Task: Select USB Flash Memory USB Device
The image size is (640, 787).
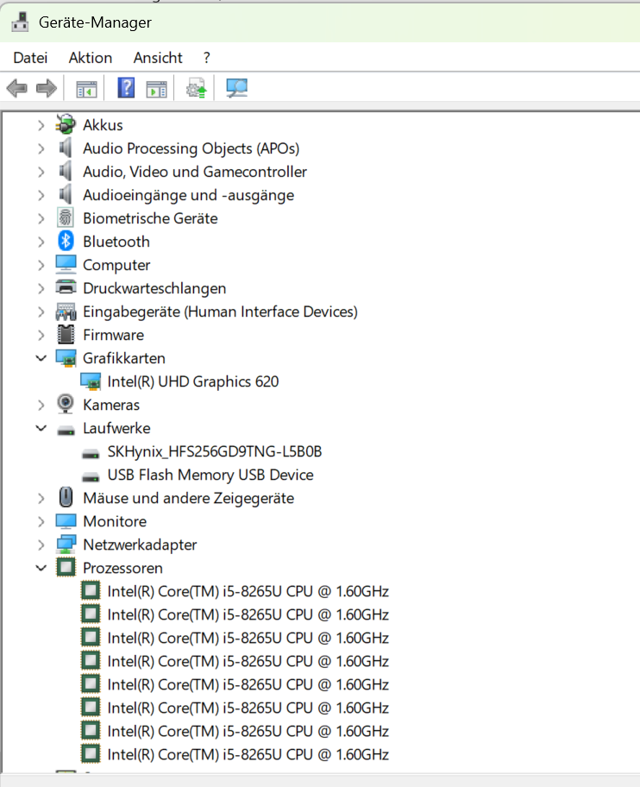Action: (x=210, y=475)
